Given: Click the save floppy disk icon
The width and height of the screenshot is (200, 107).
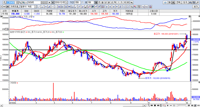Looking at the screenshot, I should (194, 3).
